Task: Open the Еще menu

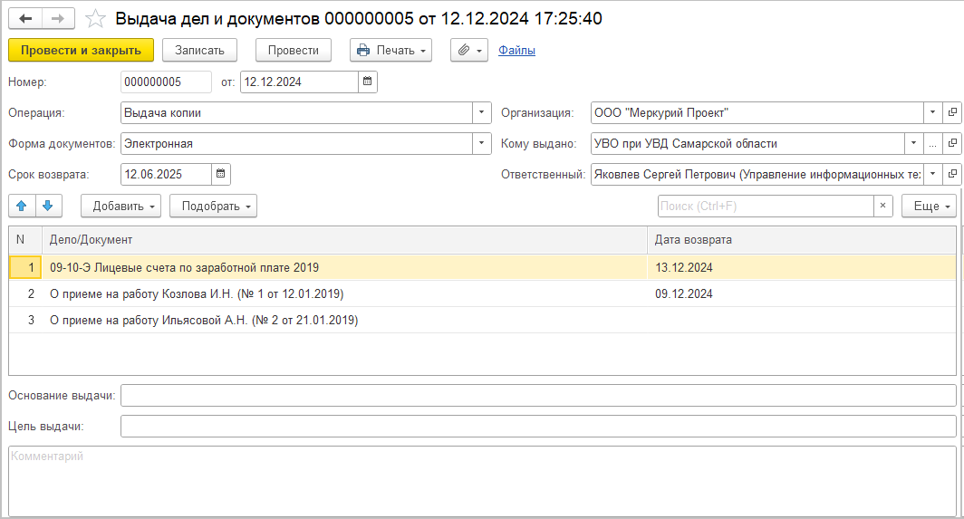Action: coord(929,206)
